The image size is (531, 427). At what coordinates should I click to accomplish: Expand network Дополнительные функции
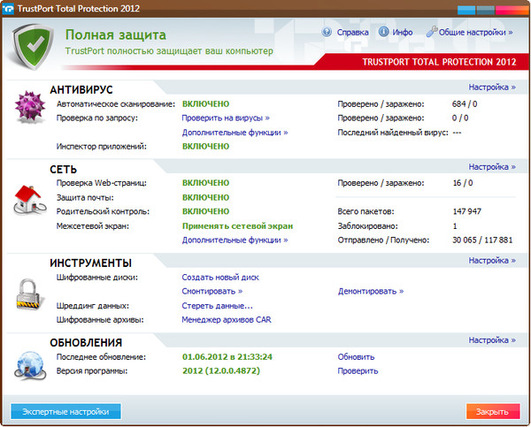[235, 240]
